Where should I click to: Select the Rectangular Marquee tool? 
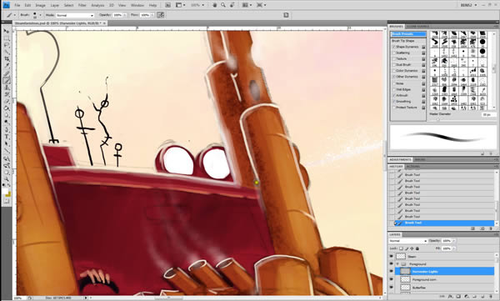coord(7,38)
